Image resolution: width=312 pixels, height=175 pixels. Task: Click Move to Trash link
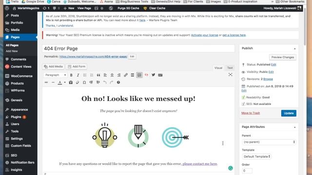251,113
